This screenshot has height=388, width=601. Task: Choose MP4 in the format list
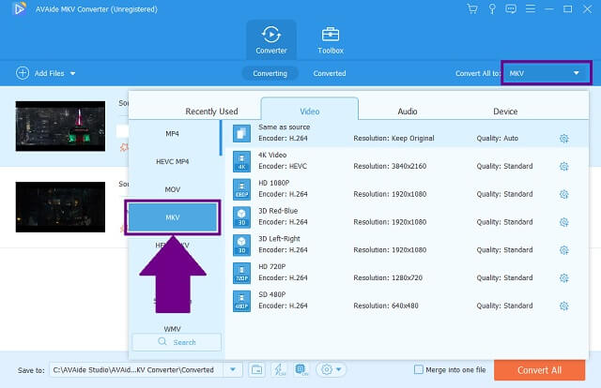pos(173,133)
